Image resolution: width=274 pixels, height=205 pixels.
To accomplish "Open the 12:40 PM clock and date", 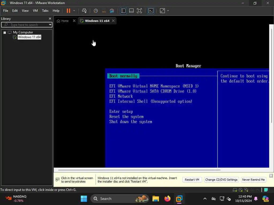I will click(x=243, y=199).
